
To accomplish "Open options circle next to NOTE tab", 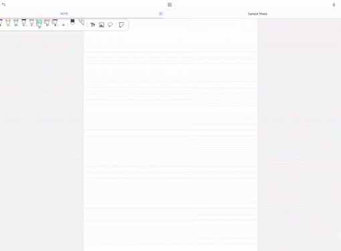I will coord(160,13).
